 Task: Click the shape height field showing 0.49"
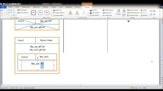click(x=155, y=11)
